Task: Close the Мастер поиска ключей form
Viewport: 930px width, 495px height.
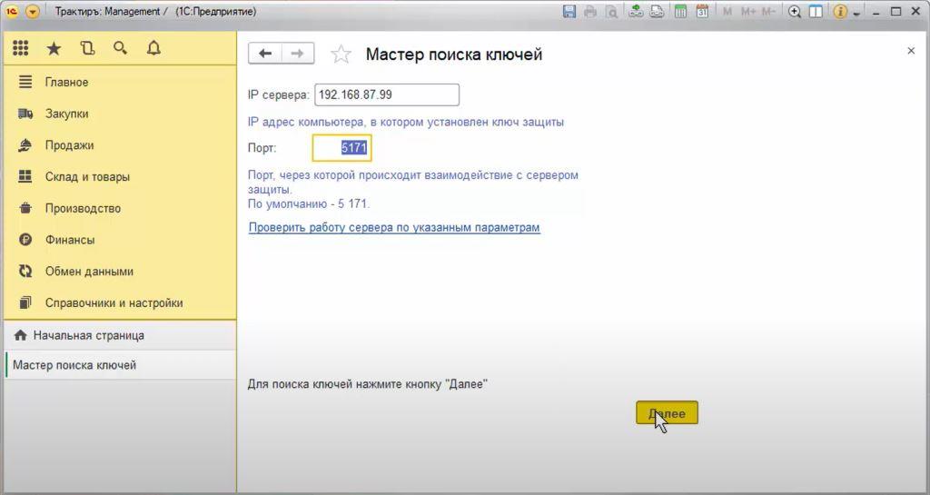Action: coord(911,51)
